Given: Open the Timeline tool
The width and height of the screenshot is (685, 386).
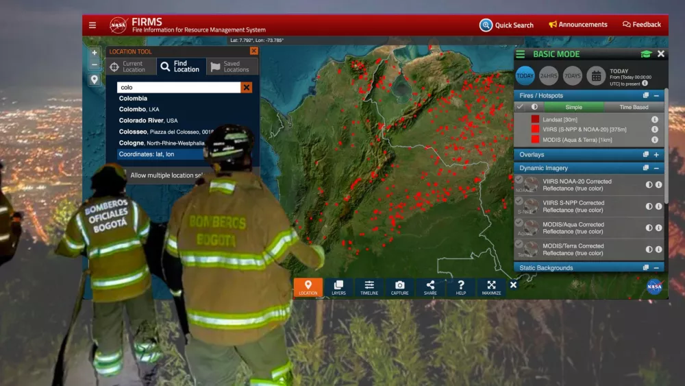Looking at the screenshot, I should point(369,288).
